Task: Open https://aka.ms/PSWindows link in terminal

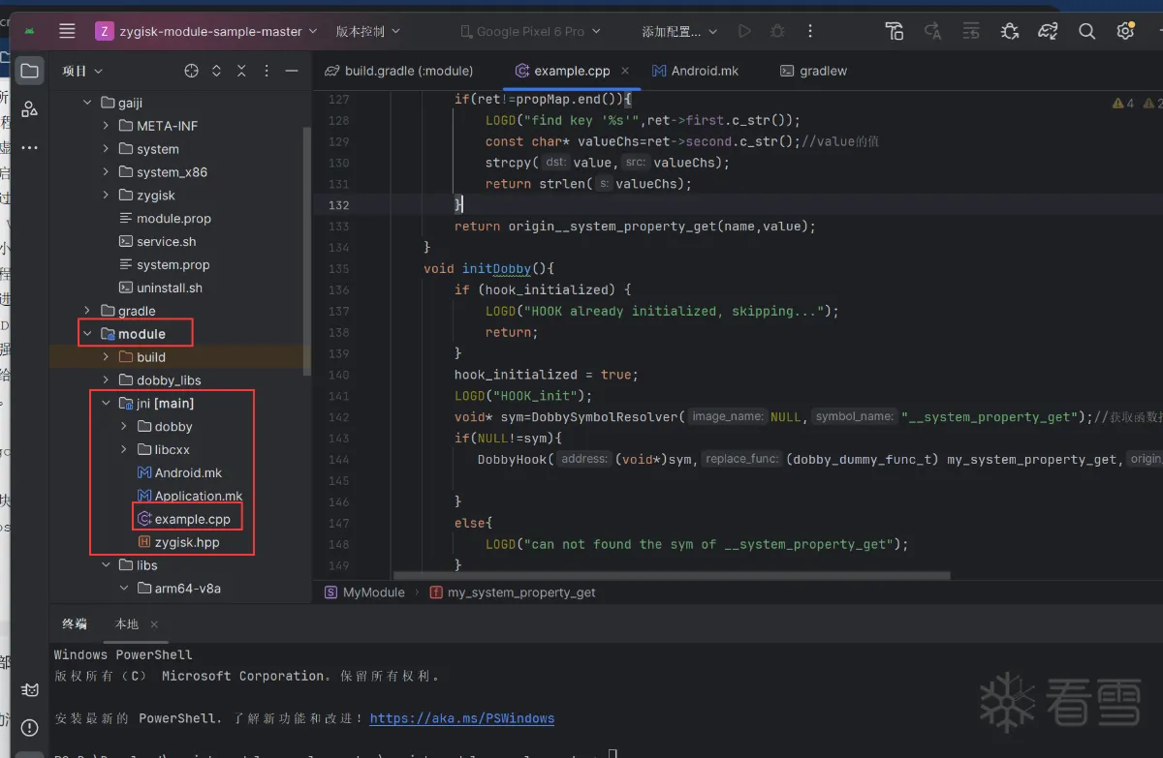Action: [x=462, y=718]
